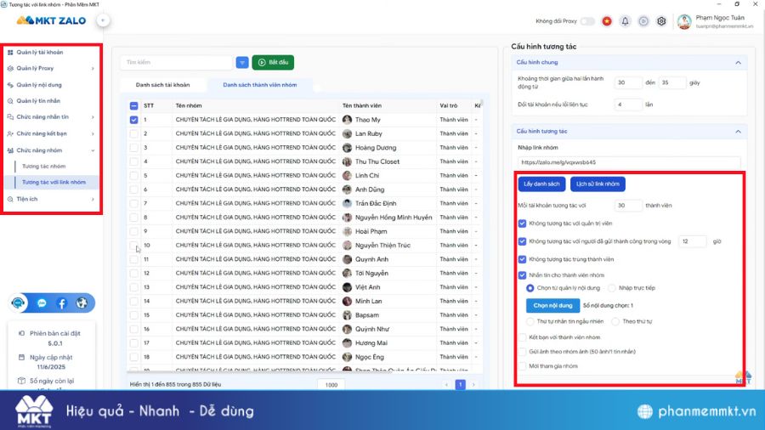The width and height of the screenshot is (765, 430).
Task: Check the row 2 checkbox for Lan Ruby
Action: [133, 133]
